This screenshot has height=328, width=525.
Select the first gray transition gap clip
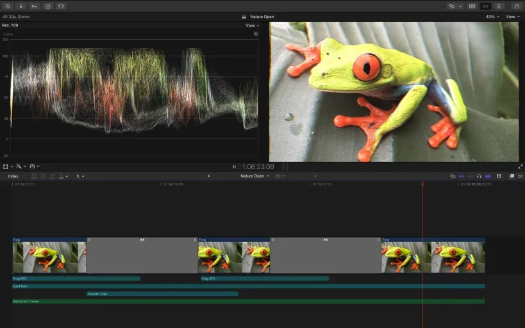tap(142, 255)
